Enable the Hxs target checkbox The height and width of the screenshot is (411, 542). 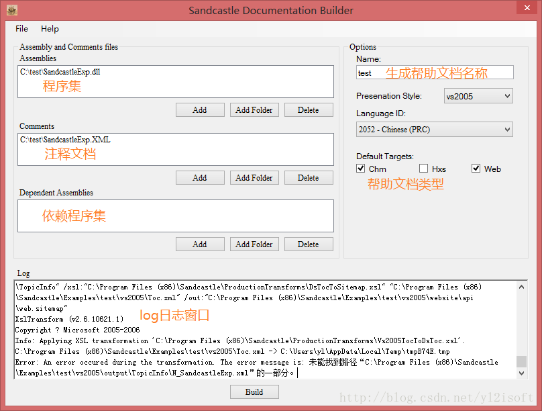coord(423,168)
